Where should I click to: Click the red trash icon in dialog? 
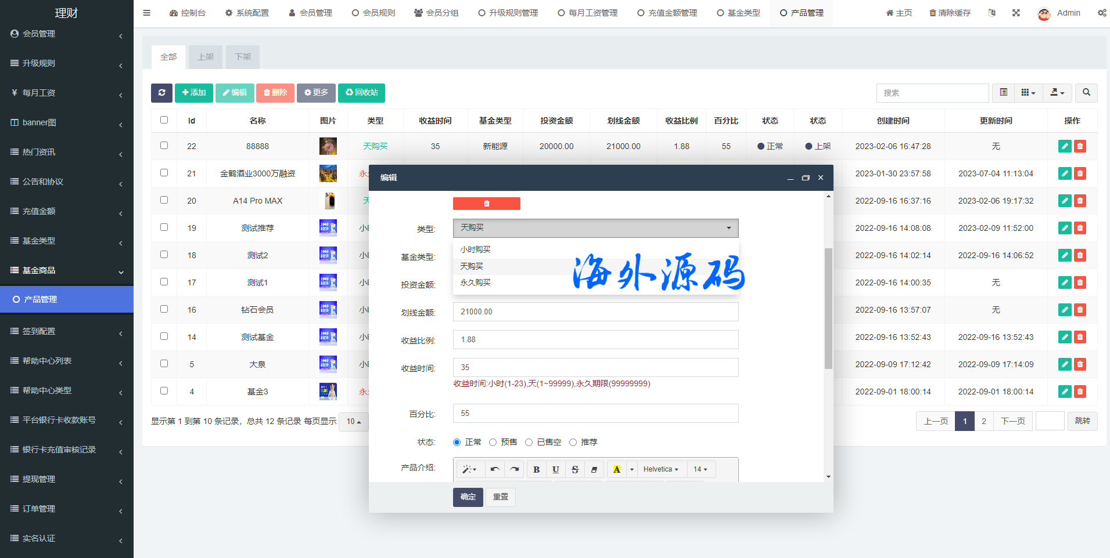(x=486, y=204)
